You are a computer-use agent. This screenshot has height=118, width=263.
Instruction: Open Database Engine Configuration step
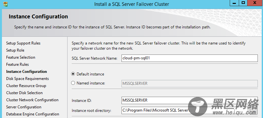coord(33,114)
